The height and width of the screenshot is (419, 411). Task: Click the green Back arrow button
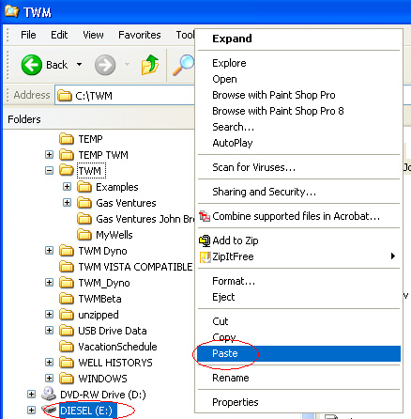tap(32, 65)
